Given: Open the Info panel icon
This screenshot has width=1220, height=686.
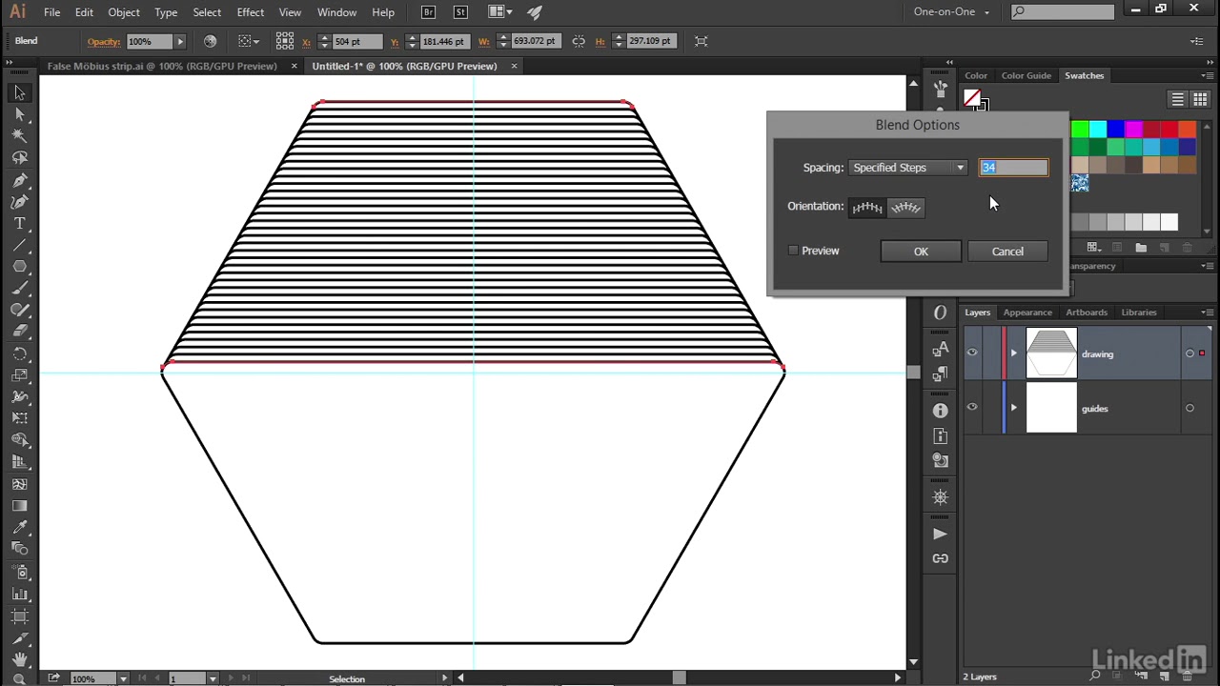Looking at the screenshot, I should (x=940, y=411).
